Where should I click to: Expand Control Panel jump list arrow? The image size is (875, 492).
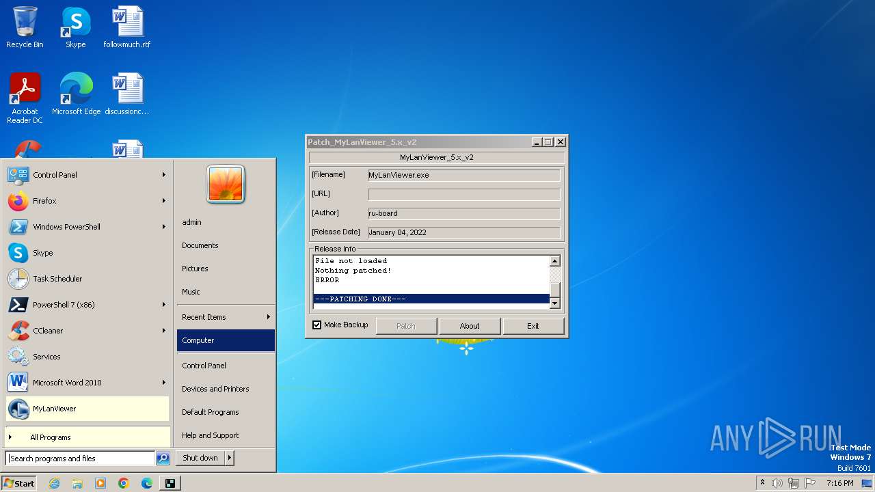[164, 175]
